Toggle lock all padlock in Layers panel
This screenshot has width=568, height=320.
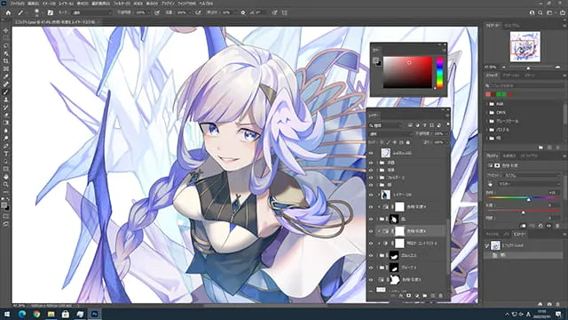click(408, 142)
